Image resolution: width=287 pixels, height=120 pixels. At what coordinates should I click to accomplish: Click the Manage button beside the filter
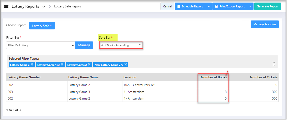(84, 45)
